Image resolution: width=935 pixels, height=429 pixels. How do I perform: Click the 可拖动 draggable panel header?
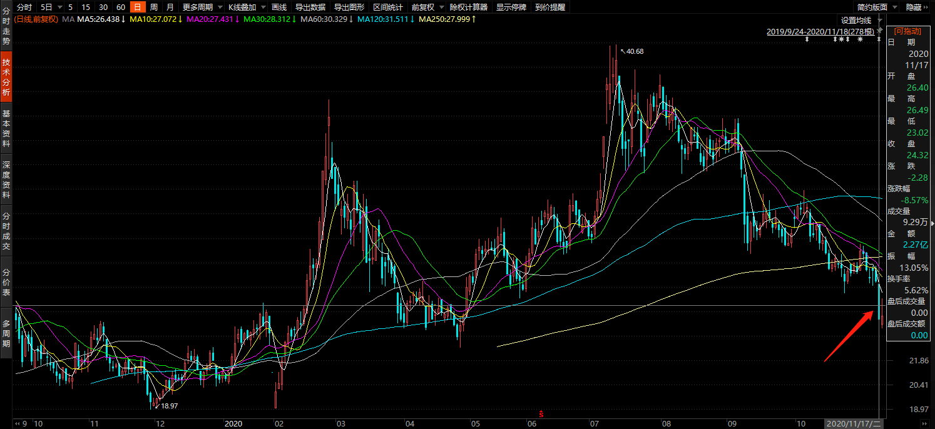(x=907, y=31)
